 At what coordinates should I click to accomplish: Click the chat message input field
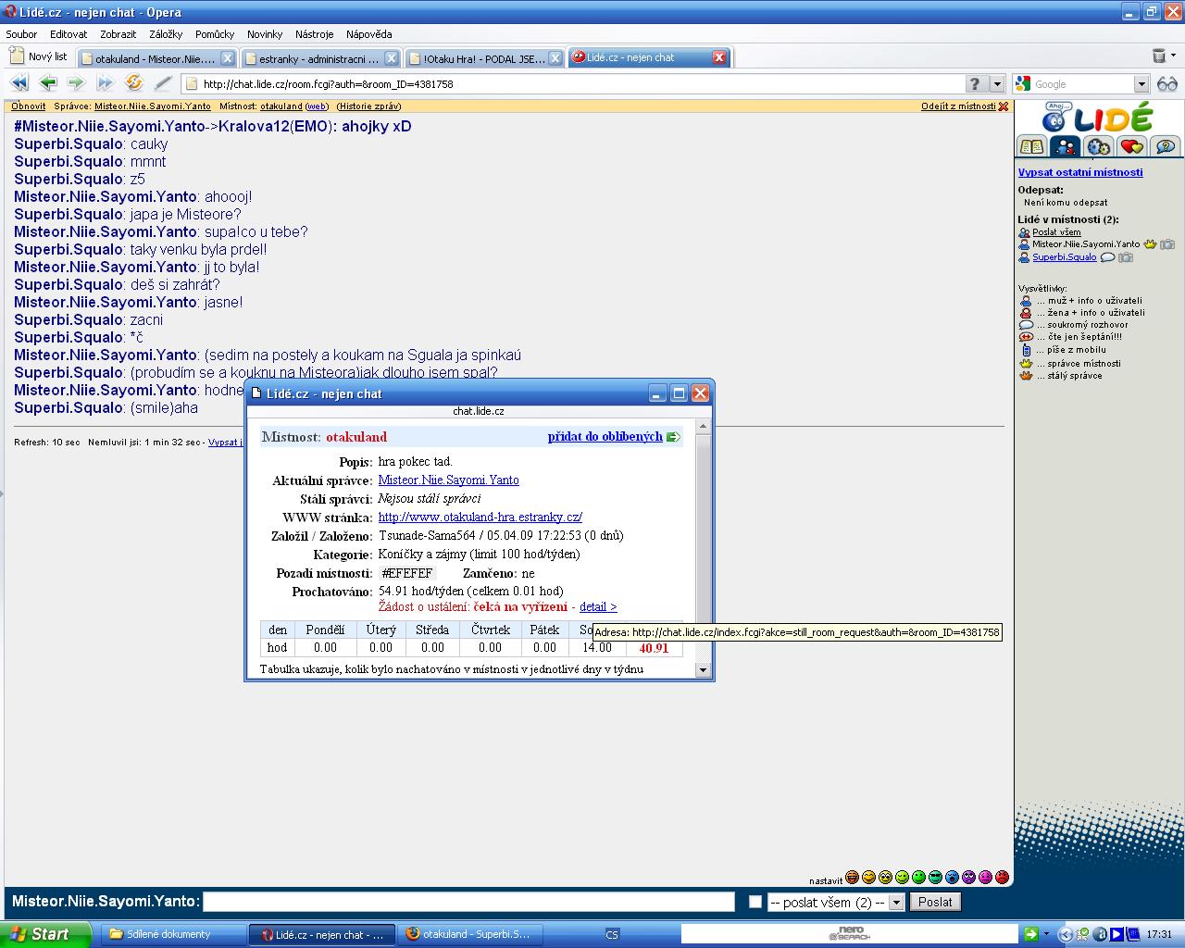468,902
